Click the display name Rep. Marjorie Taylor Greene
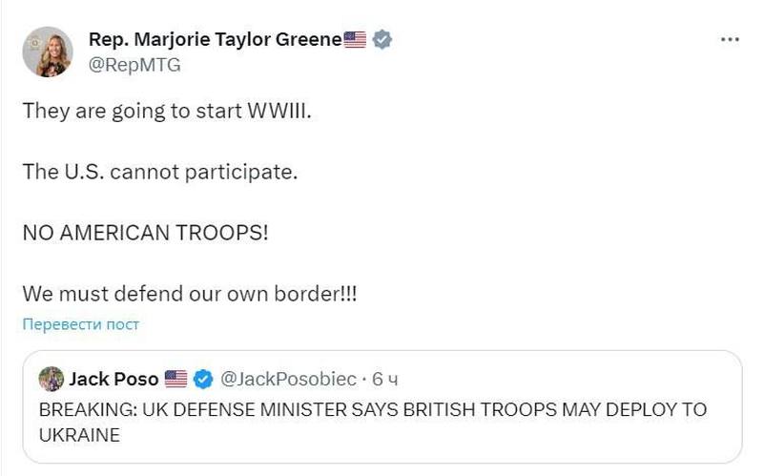Viewport: 763px width, 476px height. pyautogui.click(x=215, y=39)
